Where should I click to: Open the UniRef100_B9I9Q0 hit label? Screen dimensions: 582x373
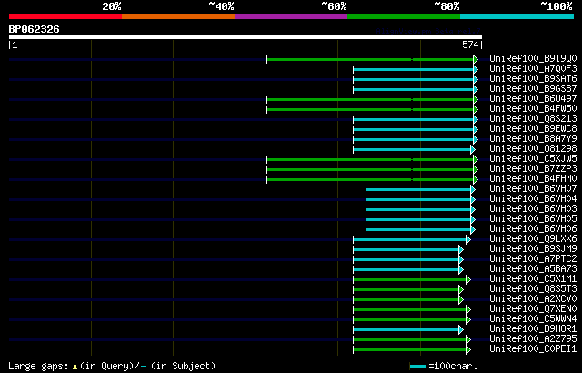click(x=533, y=58)
